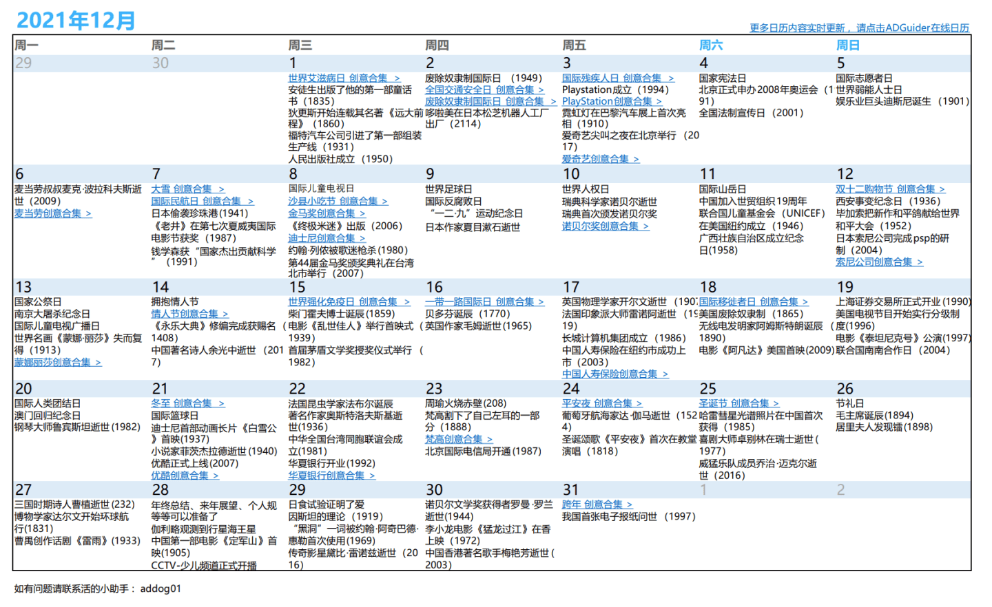Open 世界艾滋病日 创意合集 link
Viewport: 992px width, 607px height.
[344, 78]
